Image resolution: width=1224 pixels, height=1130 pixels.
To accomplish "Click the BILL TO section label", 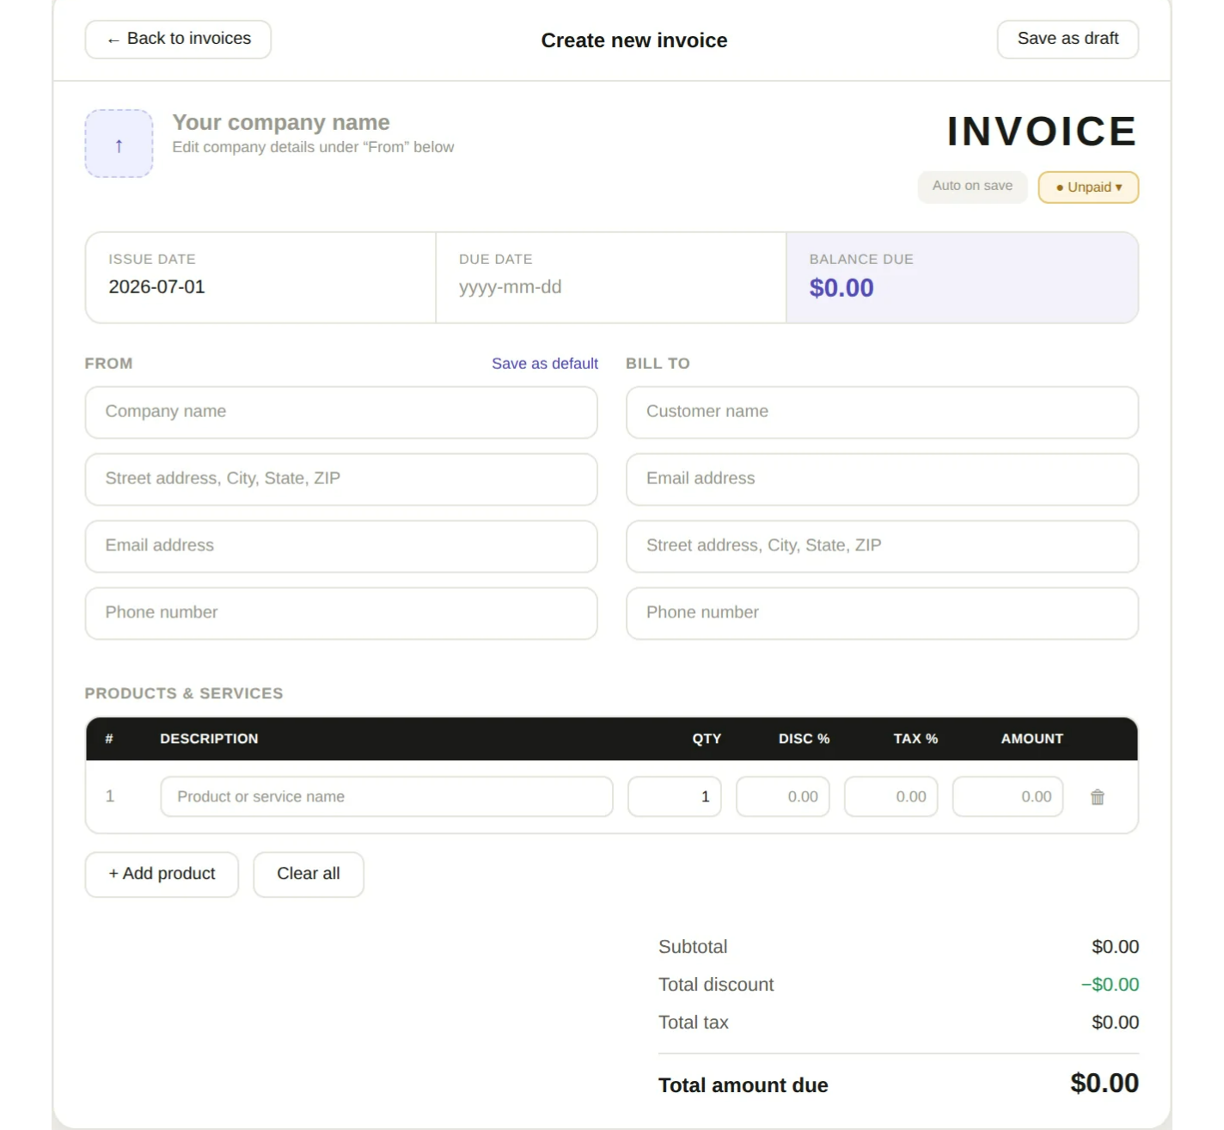I will pyautogui.click(x=658, y=364).
